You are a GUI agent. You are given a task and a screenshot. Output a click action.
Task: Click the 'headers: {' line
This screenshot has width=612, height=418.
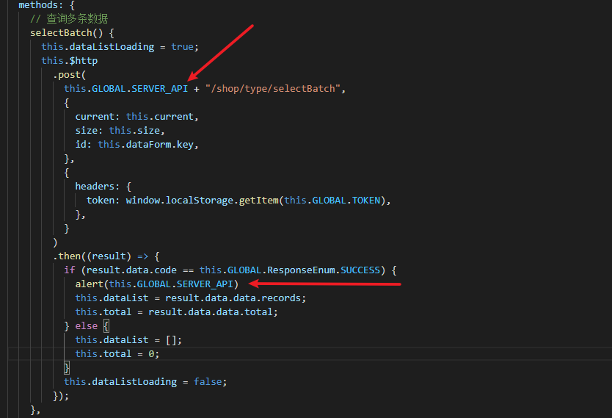(103, 187)
